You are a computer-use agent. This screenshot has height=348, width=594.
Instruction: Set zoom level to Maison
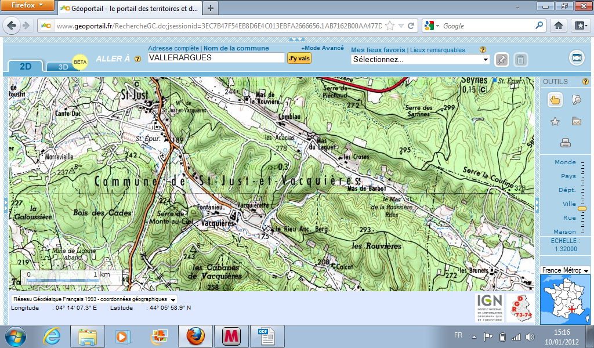coord(564,232)
